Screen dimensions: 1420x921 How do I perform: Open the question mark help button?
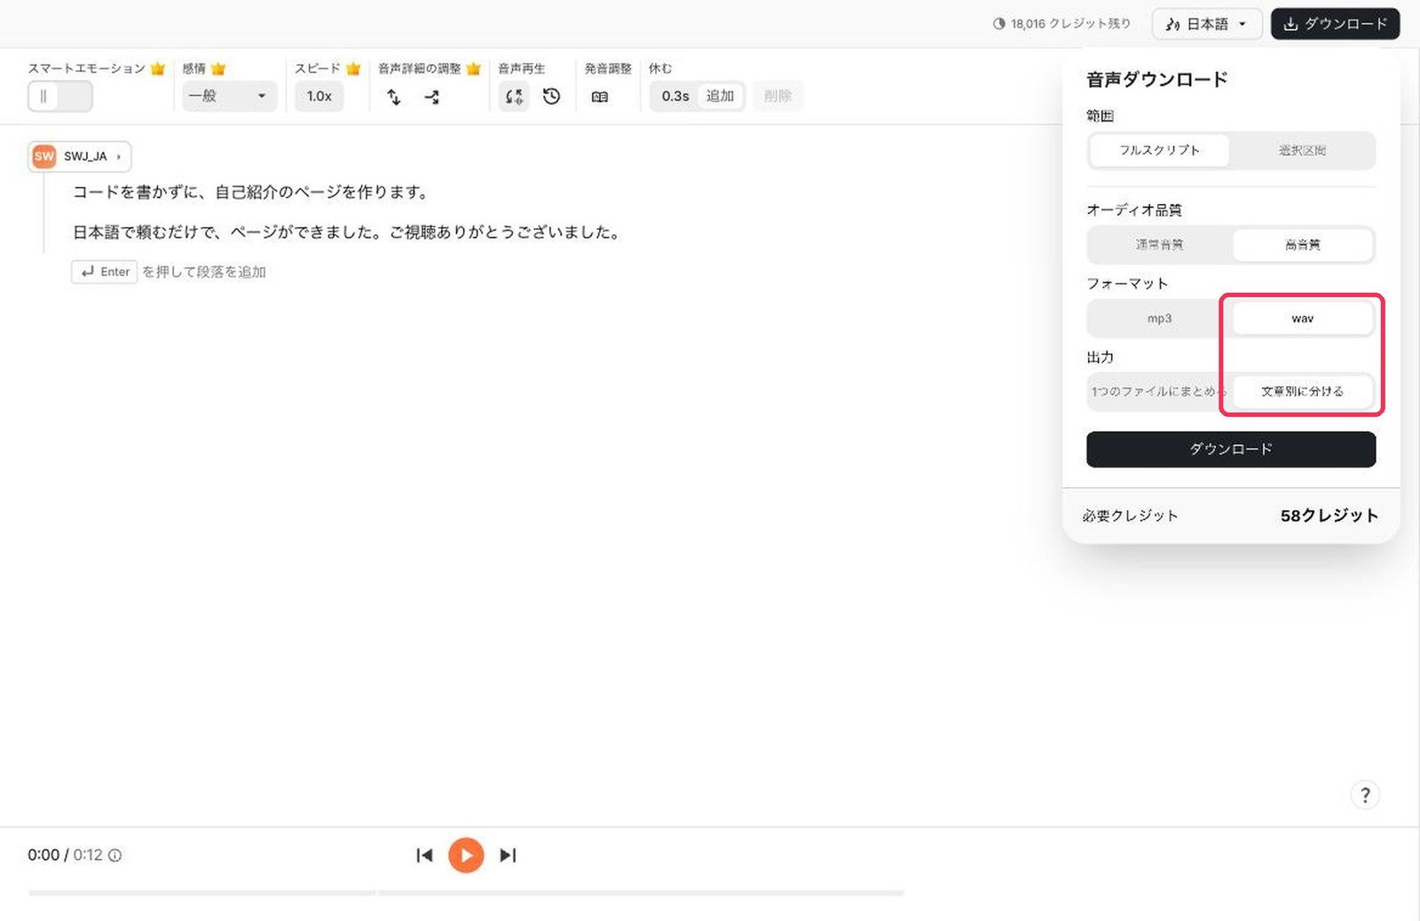tap(1365, 795)
